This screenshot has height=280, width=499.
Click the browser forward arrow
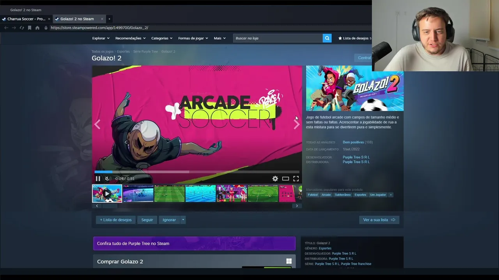(14, 28)
